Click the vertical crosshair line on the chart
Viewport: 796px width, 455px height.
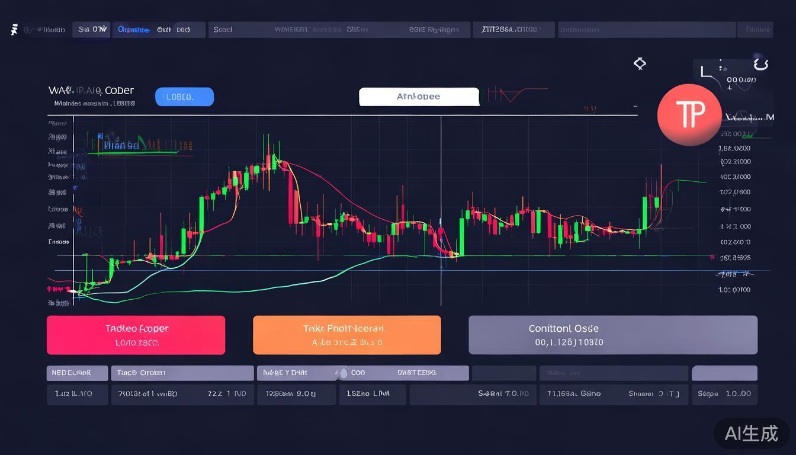pos(441,207)
